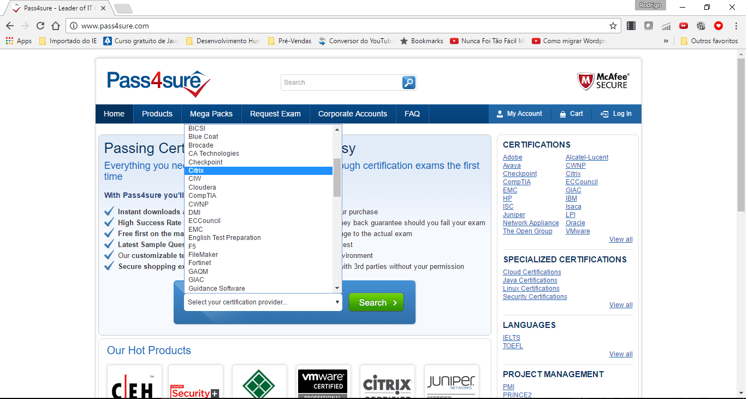This screenshot has height=399, width=748.
Task: Open Request Exam page
Action: point(275,114)
